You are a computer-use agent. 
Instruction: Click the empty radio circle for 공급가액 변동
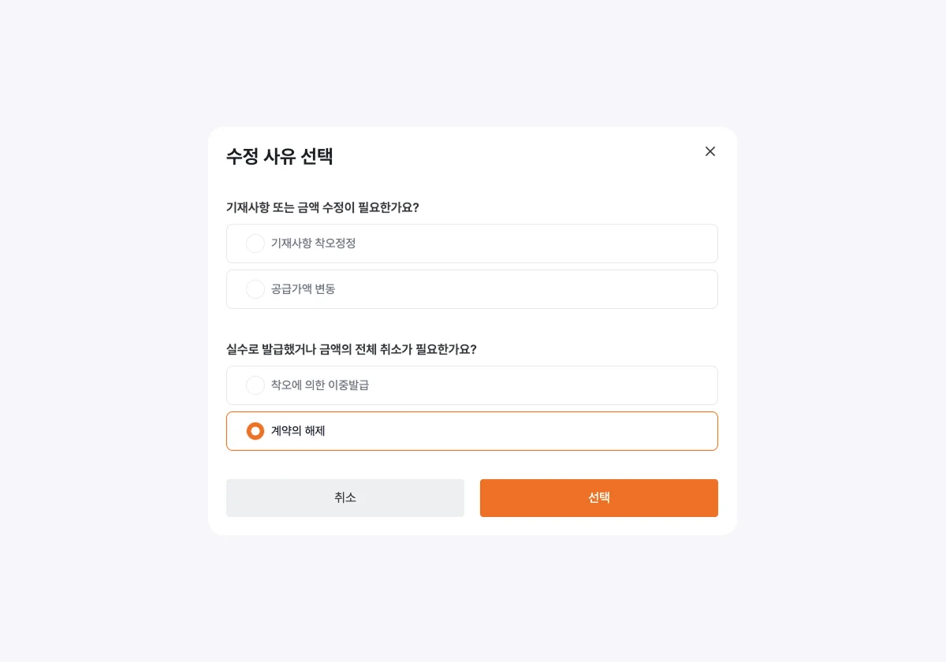coord(255,289)
